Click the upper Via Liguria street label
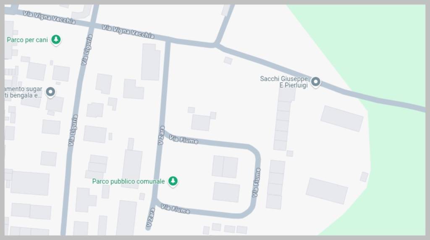430x240 pixels. (87, 50)
